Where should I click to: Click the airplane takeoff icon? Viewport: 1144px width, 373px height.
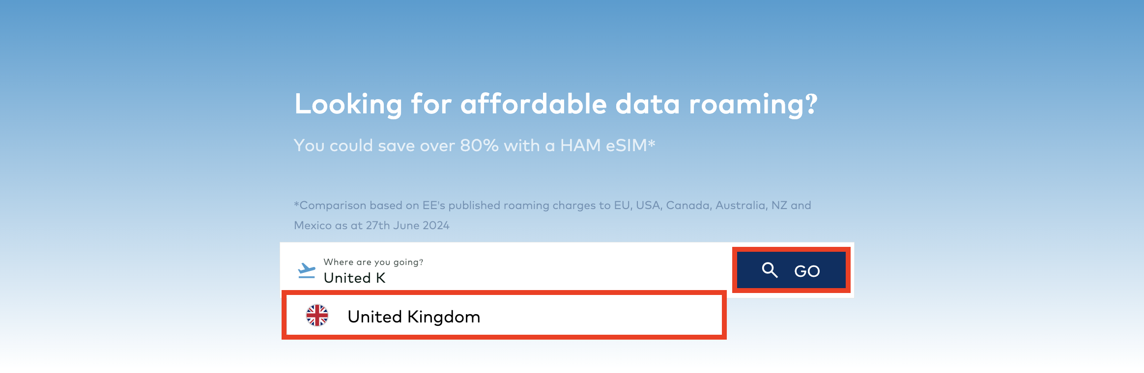point(307,270)
